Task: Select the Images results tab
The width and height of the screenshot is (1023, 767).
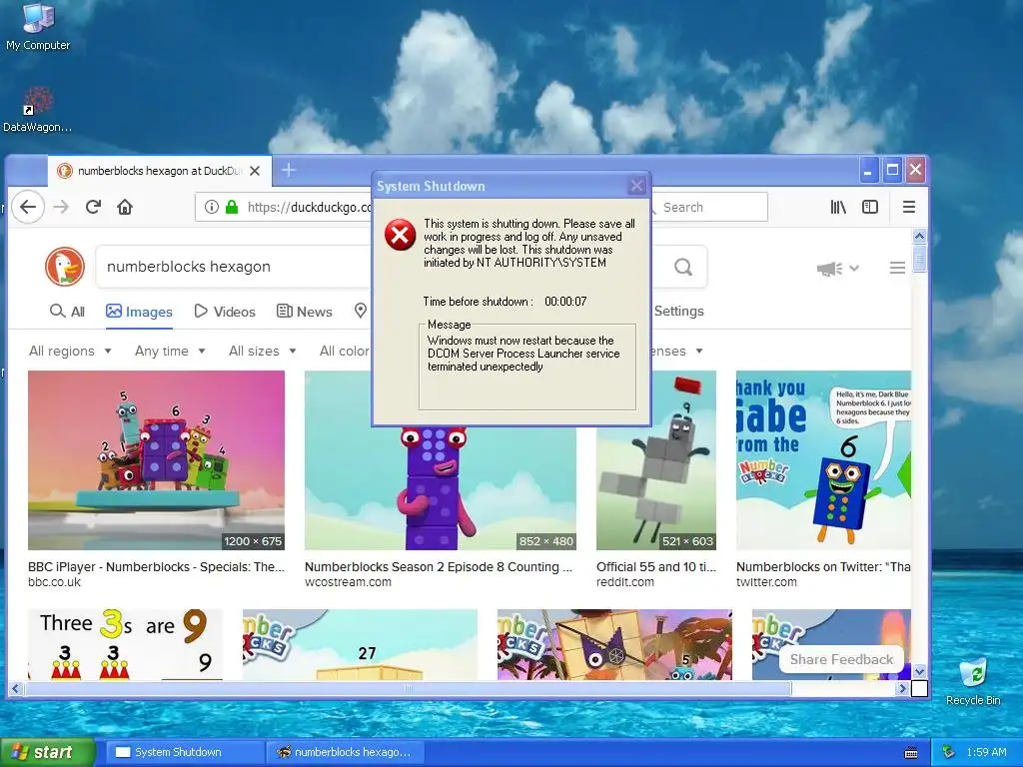Action: (x=139, y=312)
